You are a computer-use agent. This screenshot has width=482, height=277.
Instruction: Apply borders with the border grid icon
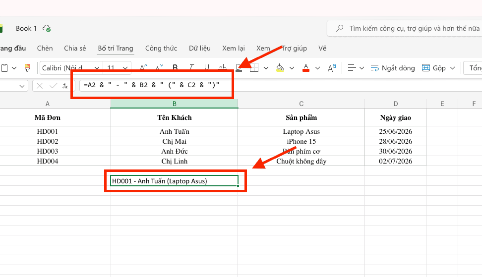pyautogui.click(x=254, y=68)
